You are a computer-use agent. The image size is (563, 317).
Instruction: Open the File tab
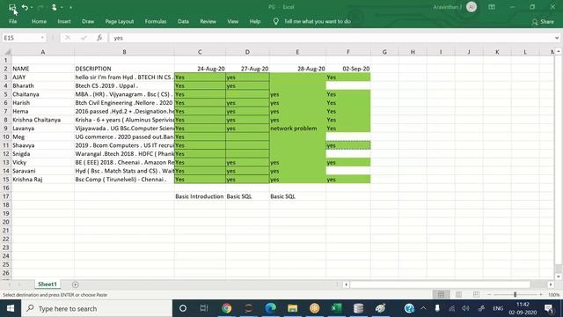pos(12,21)
